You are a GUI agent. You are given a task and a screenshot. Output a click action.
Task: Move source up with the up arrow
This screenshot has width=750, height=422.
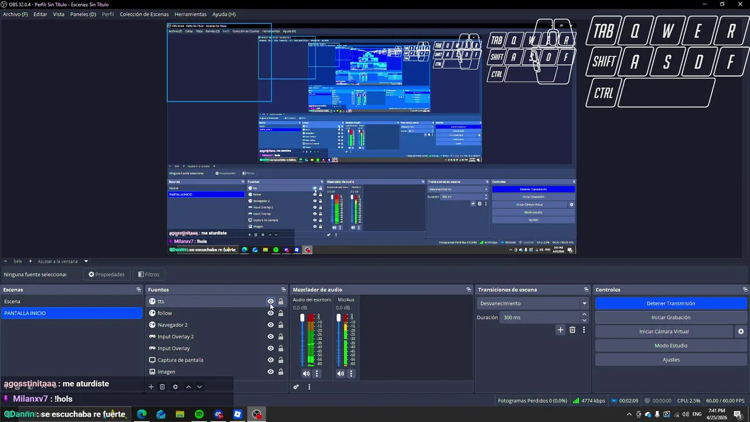188,387
